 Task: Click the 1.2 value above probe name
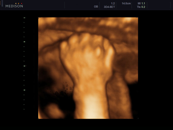point(113,3)
